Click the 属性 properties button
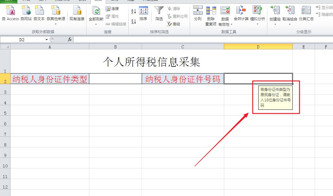The width and height of the screenshot is (333, 196). 112,16
